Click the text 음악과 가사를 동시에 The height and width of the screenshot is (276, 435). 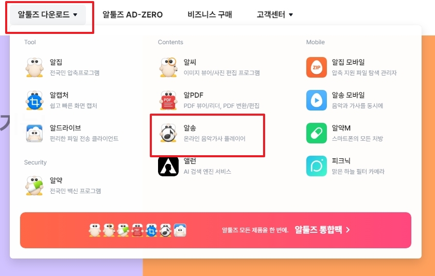click(357, 106)
